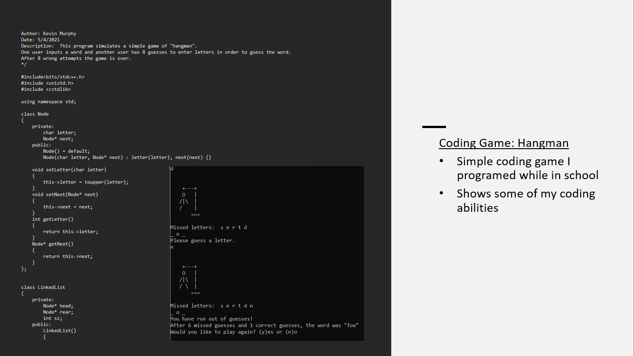Click the 'Node() = default;' constructor line

pyautogui.click(x=66, y=151)
